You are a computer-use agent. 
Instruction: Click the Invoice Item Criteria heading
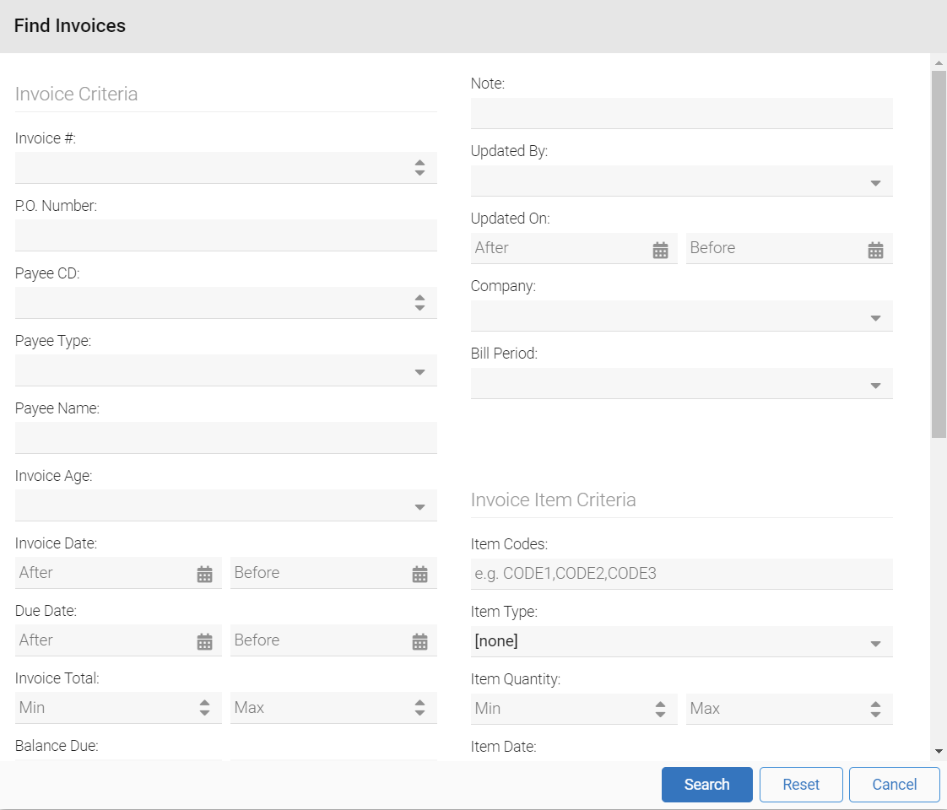[553, 499]
